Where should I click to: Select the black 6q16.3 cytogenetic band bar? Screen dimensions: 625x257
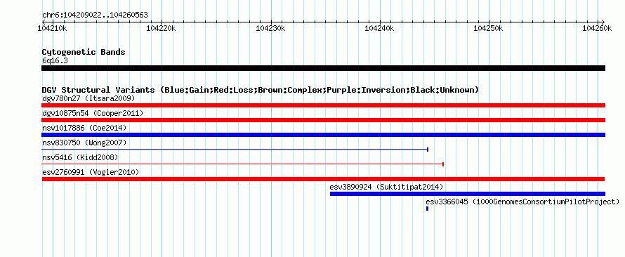pyautogui.click(x=323, y=68)
